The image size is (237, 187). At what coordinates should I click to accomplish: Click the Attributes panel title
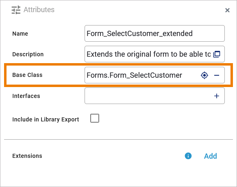point(39,10)
